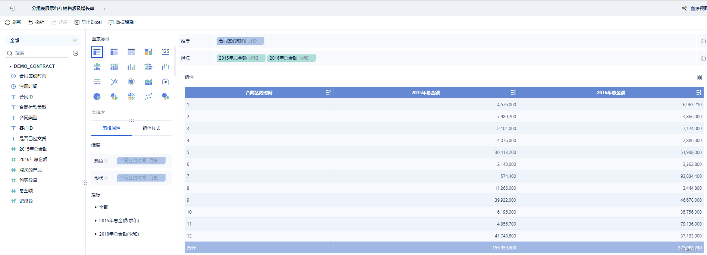Choose the waterfall chart icon

coord(166,67)
